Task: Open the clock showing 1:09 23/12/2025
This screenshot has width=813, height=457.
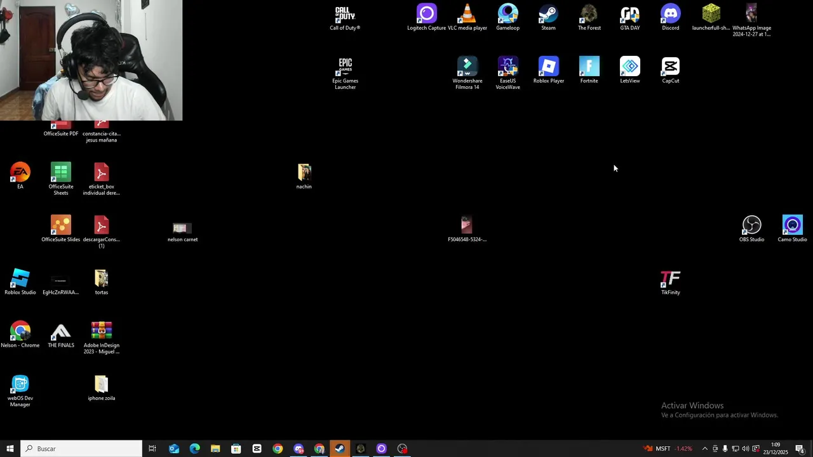Action: (776, 449)
